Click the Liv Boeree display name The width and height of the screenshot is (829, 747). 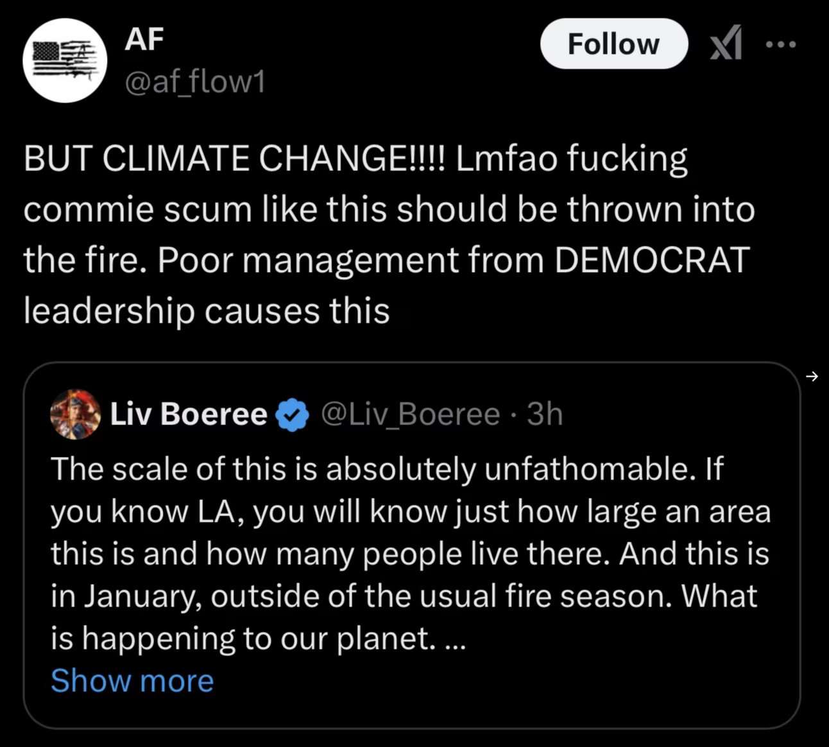[x=189, y=414]
